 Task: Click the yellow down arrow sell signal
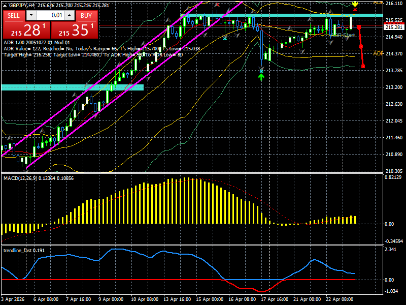(x=355, y=4)
